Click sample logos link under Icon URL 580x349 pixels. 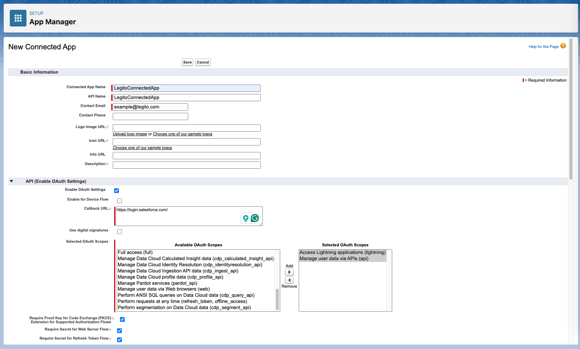tap(142, 148)
